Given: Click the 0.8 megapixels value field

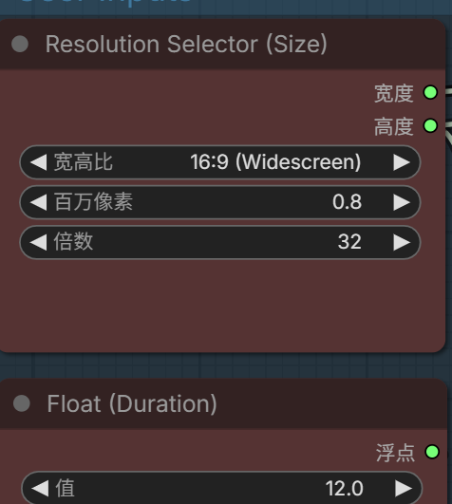Looking at the screenshot, I should (x=220, y=202).
